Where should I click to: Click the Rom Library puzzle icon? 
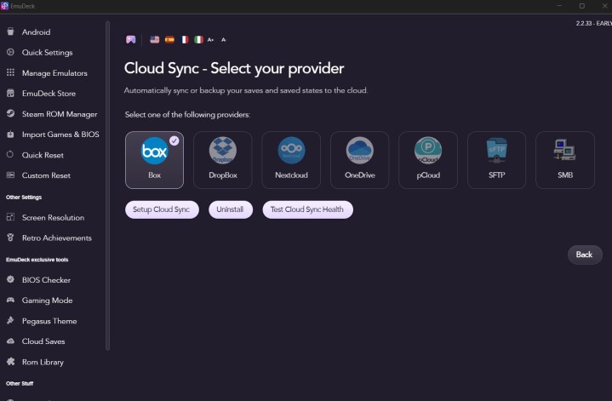10,362
